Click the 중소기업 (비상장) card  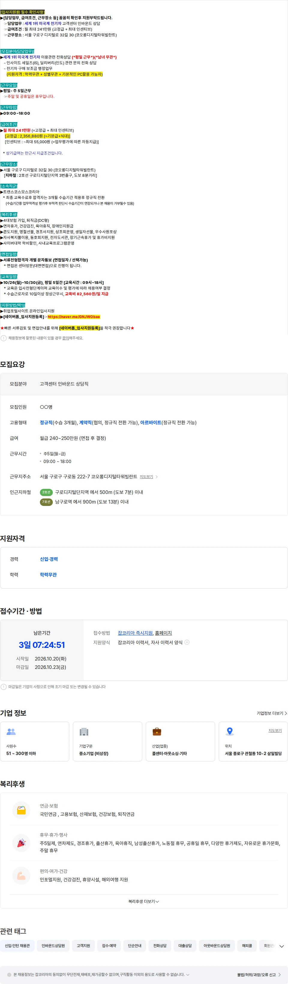(x=107, y=742)
